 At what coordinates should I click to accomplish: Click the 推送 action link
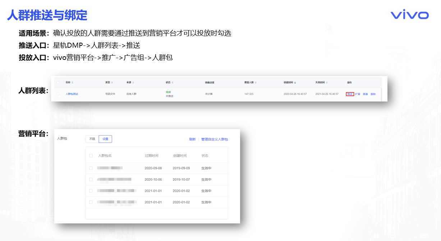coord(350,94)
